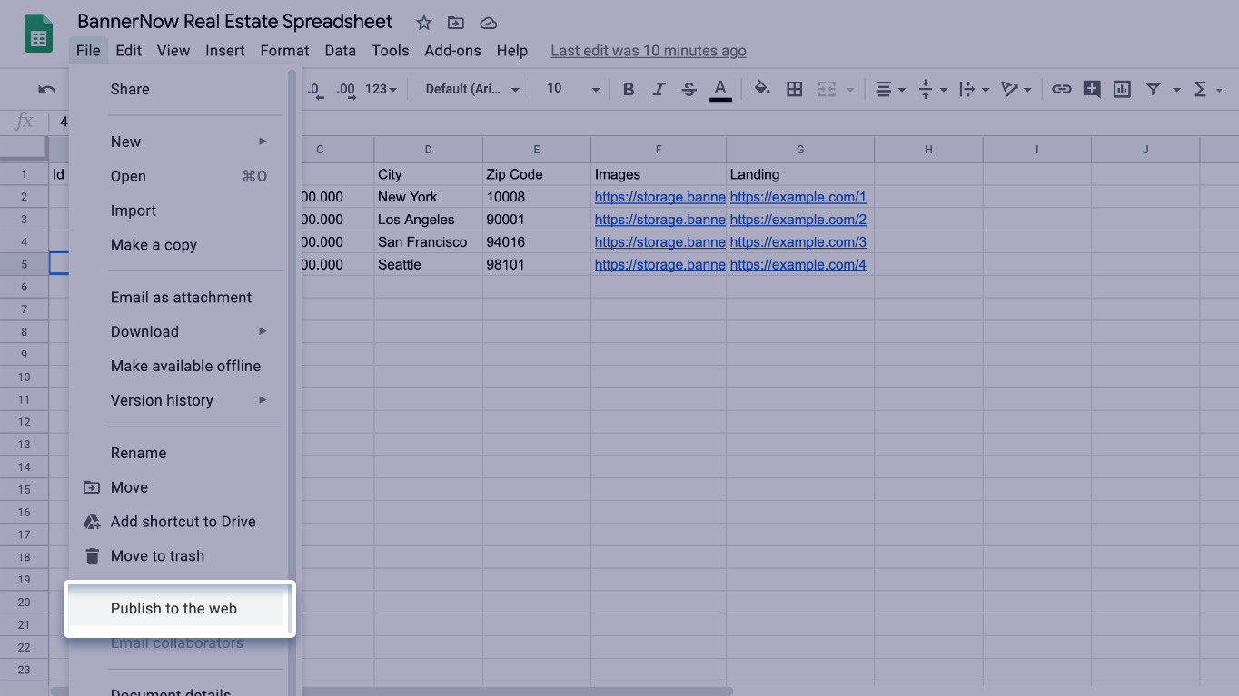Select the San Francisco cell

click(x=427, y=242)
